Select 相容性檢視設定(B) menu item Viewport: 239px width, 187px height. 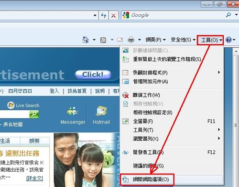pos(172,113)
